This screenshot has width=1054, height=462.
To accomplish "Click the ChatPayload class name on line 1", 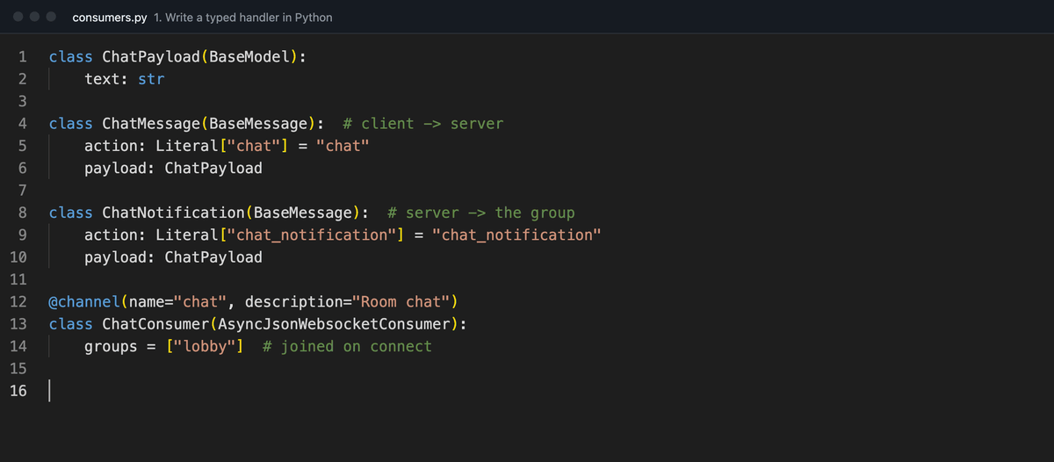I will pyautogui.click(x=151, y=57).
